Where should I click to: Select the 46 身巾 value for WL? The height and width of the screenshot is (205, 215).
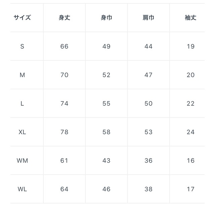(x=106, y=189)
